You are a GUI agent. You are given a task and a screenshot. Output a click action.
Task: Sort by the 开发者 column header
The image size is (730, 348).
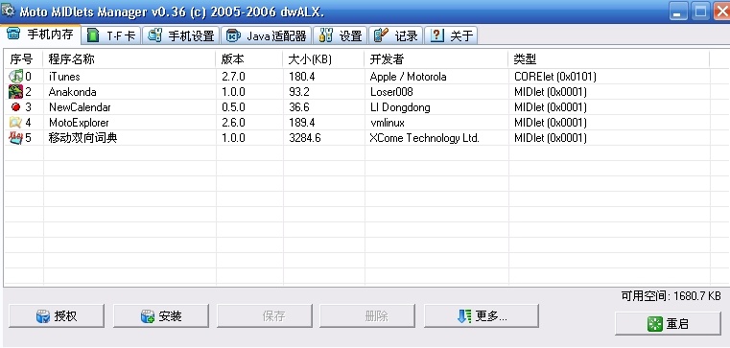pos(436,59)
